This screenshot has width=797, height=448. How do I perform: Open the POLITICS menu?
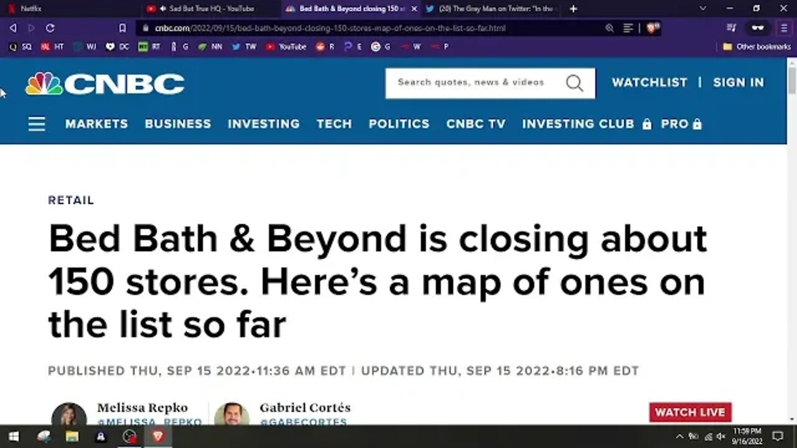[x=399, y=124]
